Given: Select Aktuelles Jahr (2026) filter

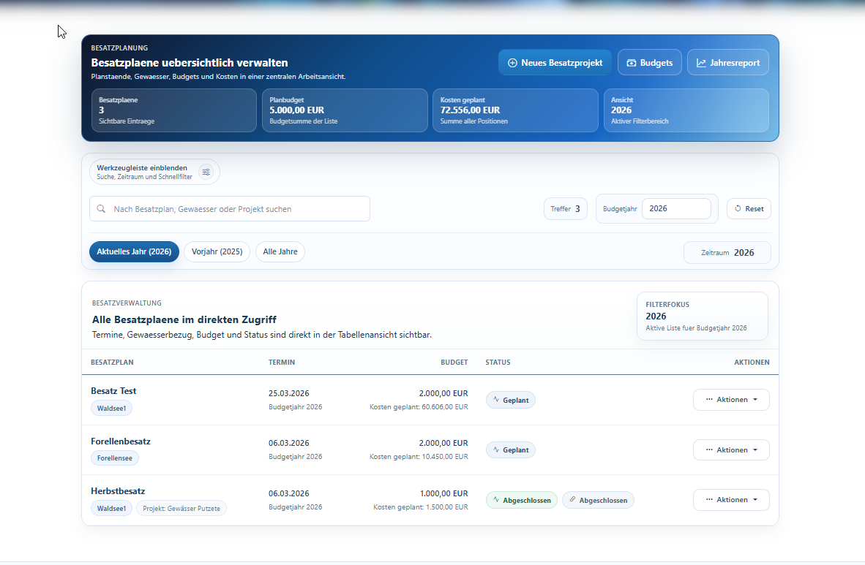Looking at the screenshot, I should (x=134, y=252).
